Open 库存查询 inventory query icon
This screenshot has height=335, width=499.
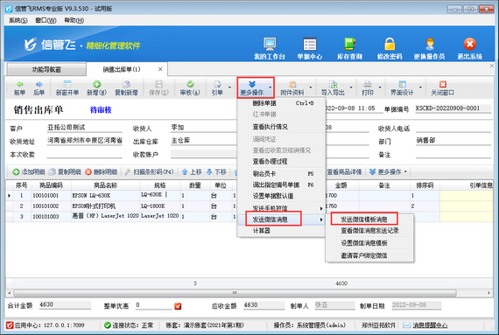[x=350, y=45]
